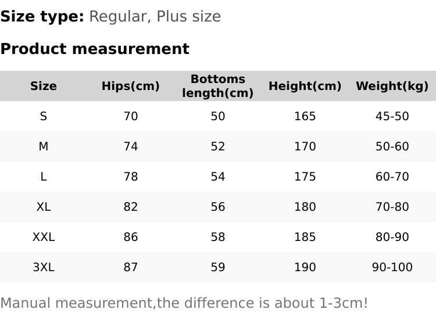This screenshot has height=324, width=436.
Task: Select the height value 175
Action: [x=305, y=177]
